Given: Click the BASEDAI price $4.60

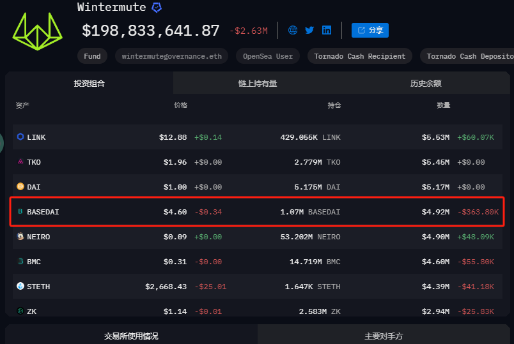Looking at the screenshot, I should [x=175, y=212].
